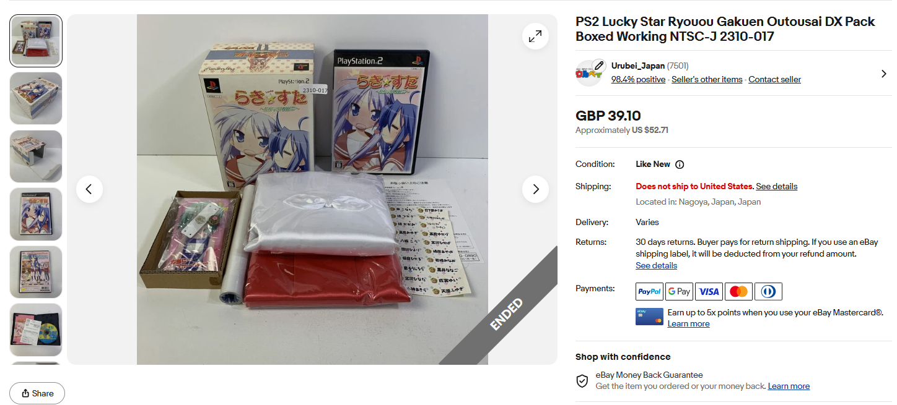Select the Google Pay payment icon

point(679,291)
